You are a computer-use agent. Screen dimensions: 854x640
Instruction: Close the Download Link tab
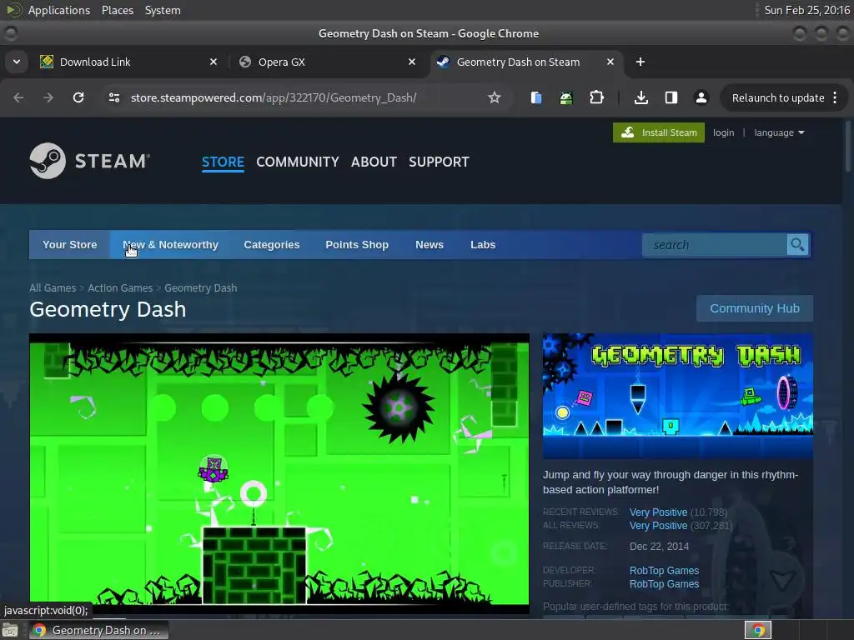pos(213,62)
